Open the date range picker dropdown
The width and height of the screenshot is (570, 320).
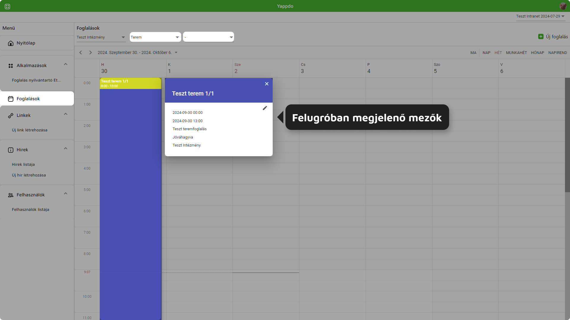(x=138, y=52)
